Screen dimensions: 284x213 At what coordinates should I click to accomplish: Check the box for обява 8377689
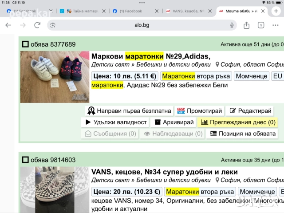[x=25, y=44]
